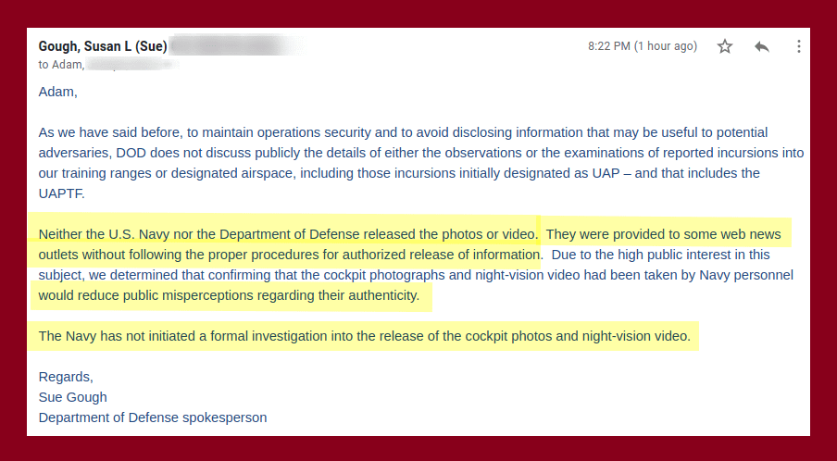The image size is (837, 461).
Task: Click highlighted text "They were provided to some web news"
Action: (664, 234)
